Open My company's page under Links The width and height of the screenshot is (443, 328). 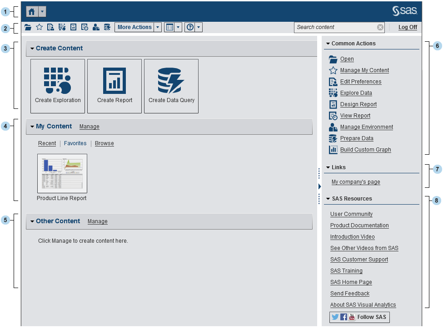pos(355,181)
